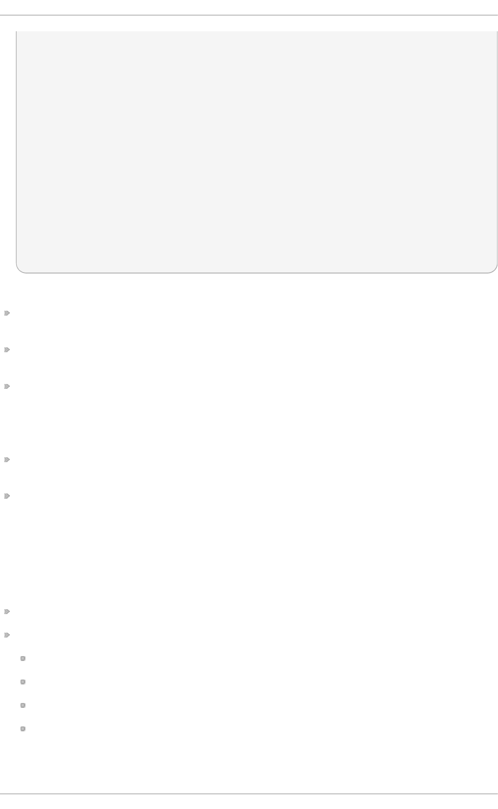Click the third arrow bullet in the first list

click(7, 386)
